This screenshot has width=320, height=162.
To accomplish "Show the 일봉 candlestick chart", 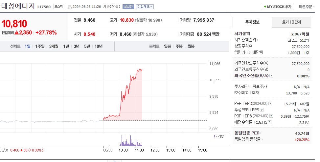I will coord(167,47).
